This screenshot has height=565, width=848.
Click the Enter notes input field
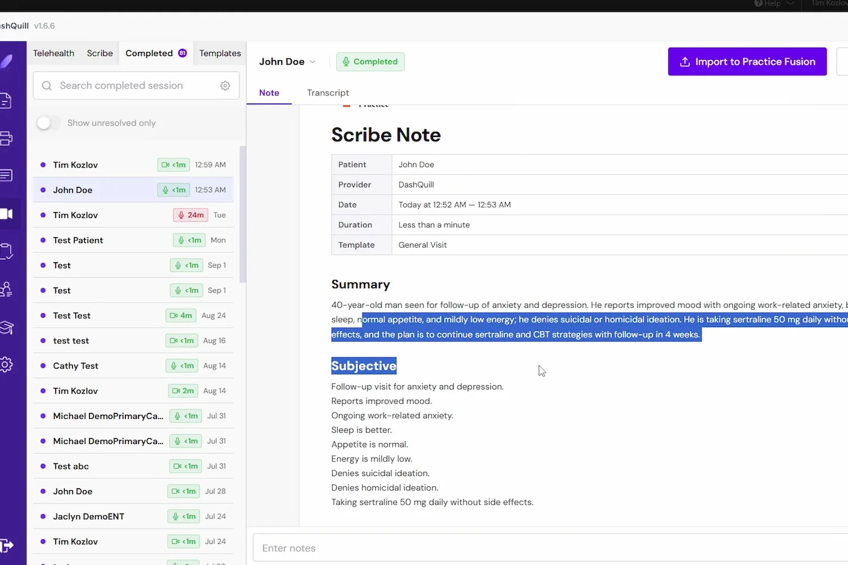550,548
